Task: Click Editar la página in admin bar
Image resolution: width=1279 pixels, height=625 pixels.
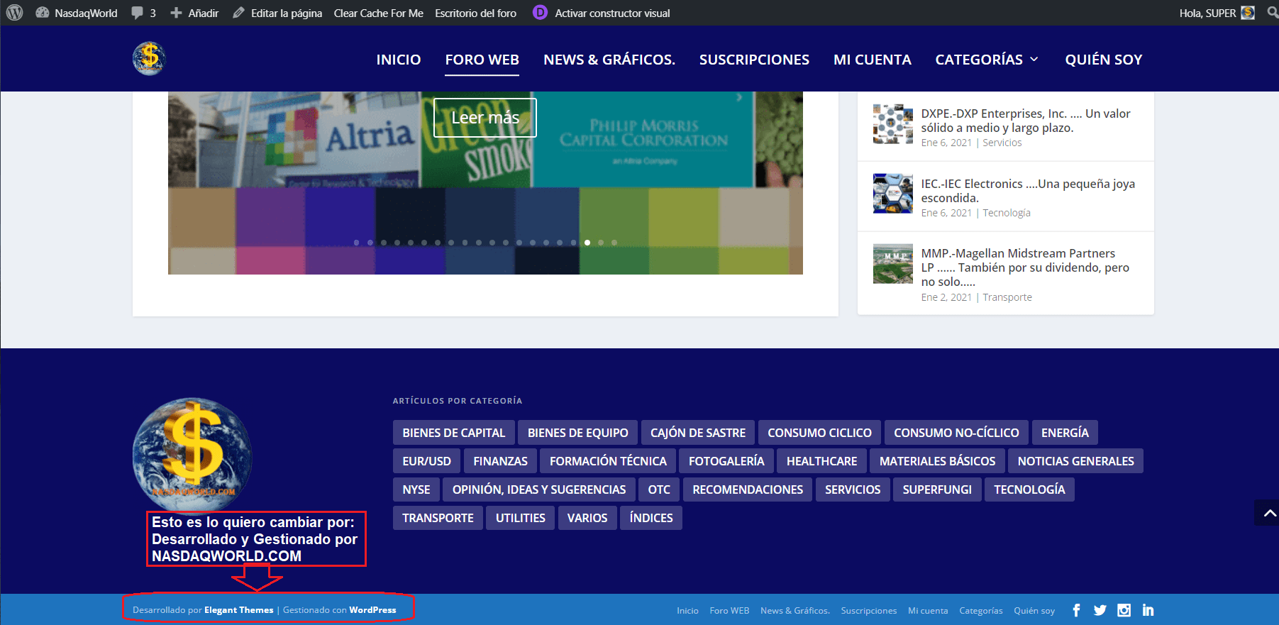Action: [277, 13]
